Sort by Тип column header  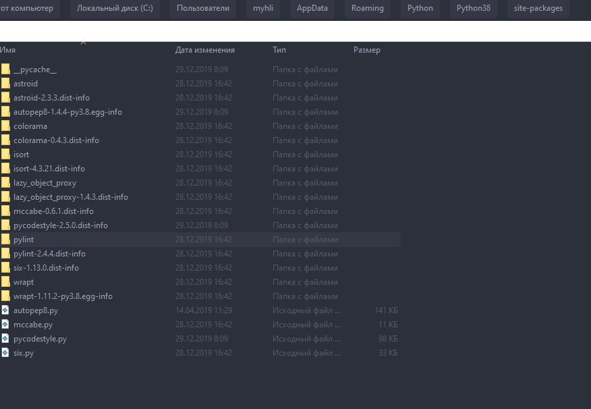pos(279,50)
